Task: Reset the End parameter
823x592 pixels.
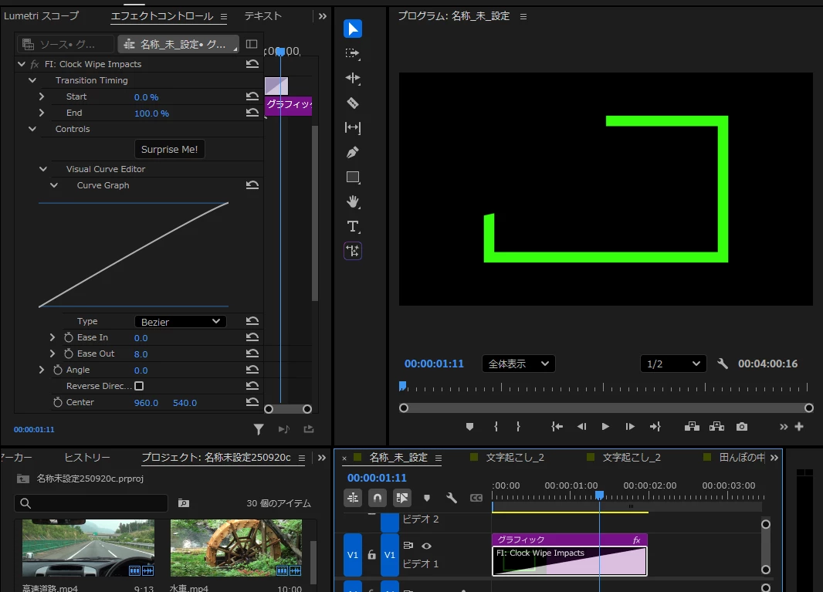Action: click(252, 113)
